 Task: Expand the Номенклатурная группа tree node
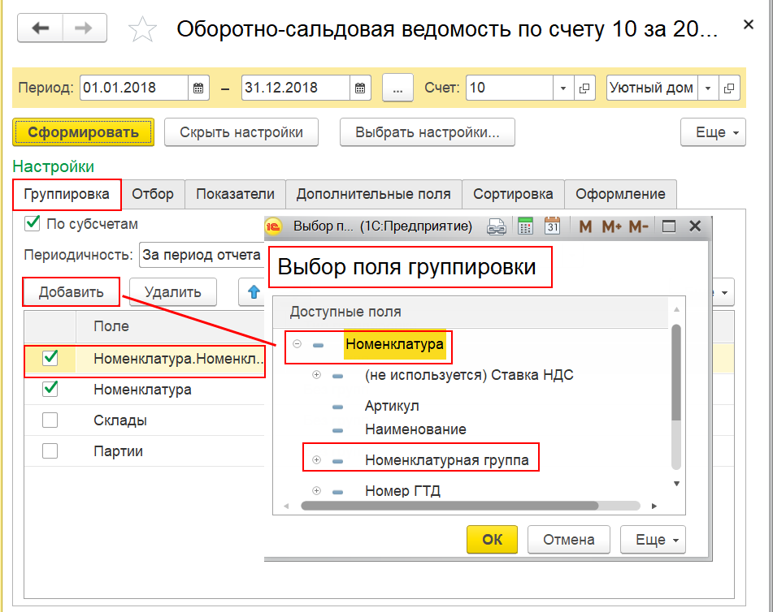pyautogui.click(x=316, y=460)
